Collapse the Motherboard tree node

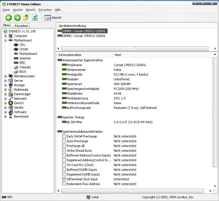[5, 40]
